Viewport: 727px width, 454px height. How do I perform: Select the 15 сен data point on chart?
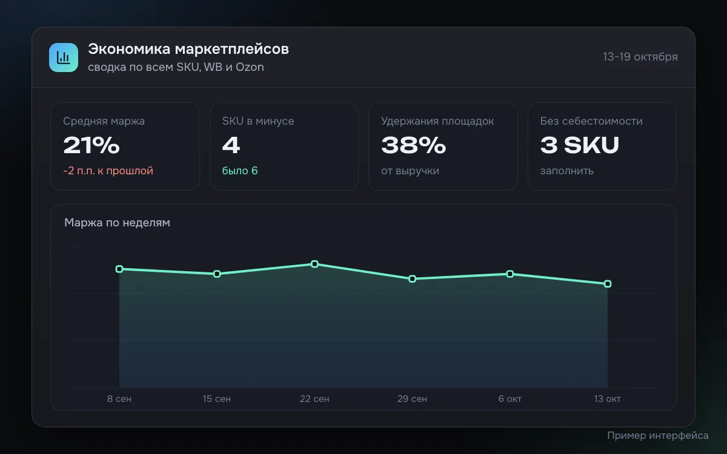tap(217, 274)
